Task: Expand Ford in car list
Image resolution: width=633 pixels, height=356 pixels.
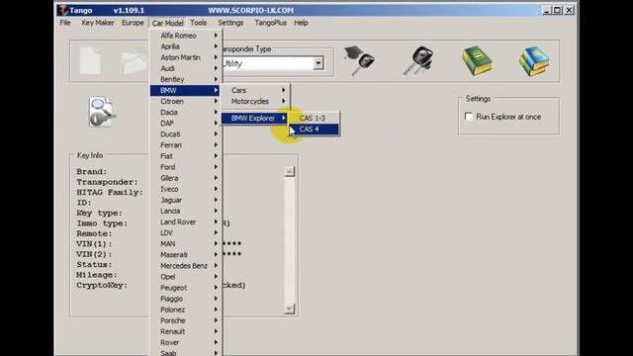Action: (186, 167)
